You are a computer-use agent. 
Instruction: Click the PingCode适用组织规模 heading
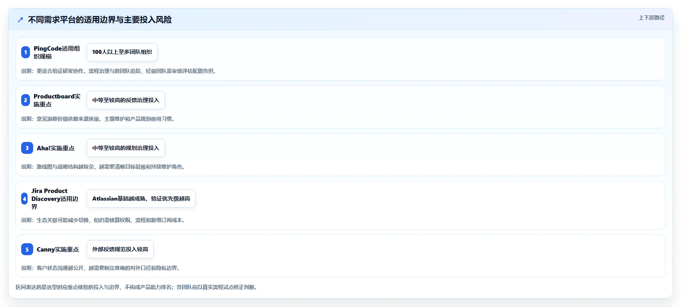coord(57,52)
